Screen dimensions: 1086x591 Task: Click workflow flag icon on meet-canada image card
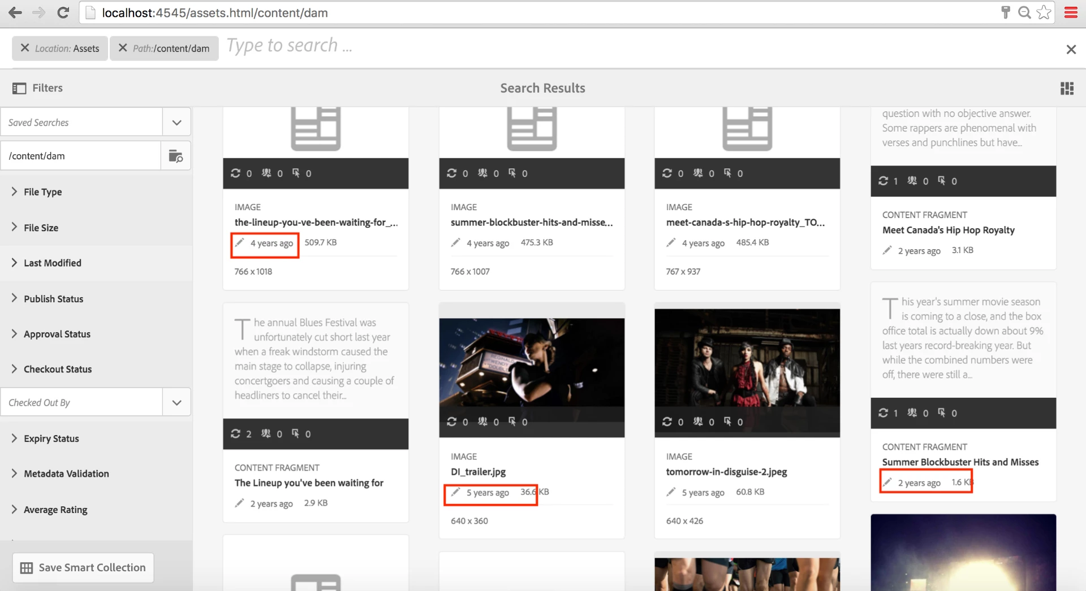pos(727,173)
